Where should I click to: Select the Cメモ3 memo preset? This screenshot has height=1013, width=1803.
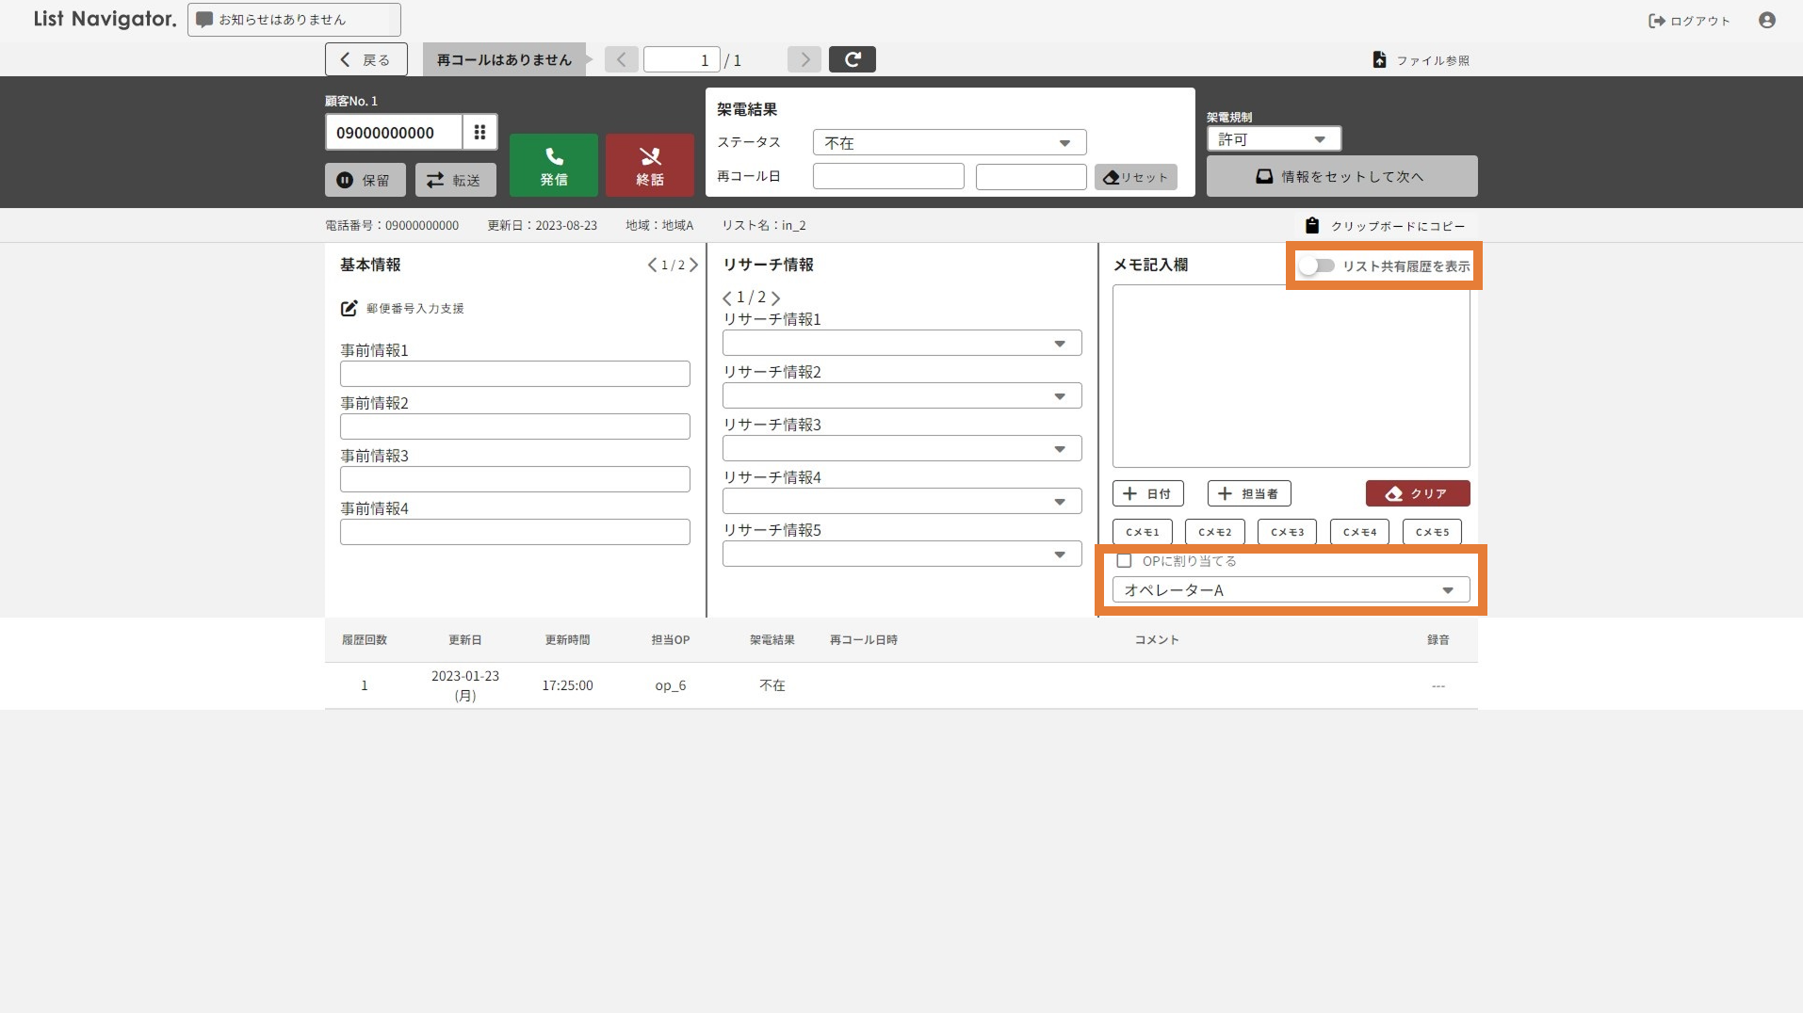tap(1287, 532)
